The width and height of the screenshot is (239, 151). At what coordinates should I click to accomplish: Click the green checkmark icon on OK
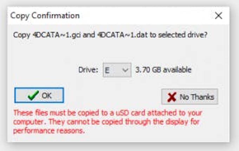pos(33,96)
